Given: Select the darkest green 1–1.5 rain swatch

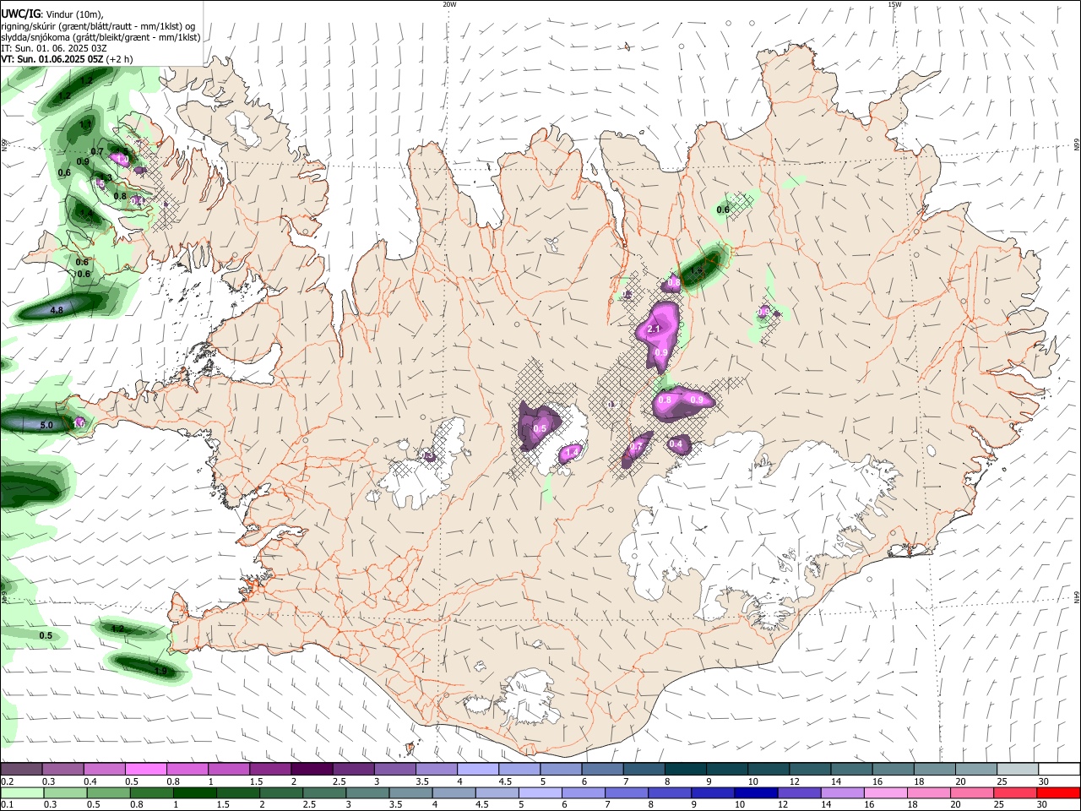Looking at the screenshot, I should pyautogui.click(x=193, y=792).
